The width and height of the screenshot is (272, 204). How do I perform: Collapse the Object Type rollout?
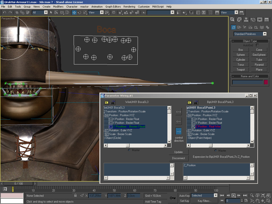250,41
